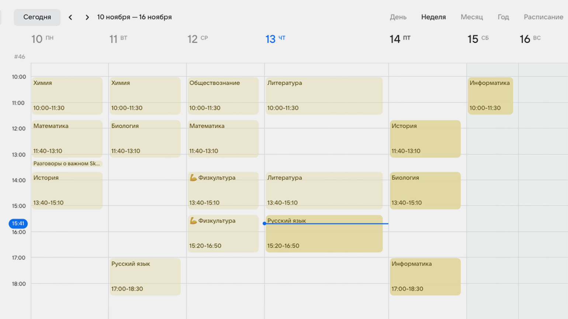Image resolution: width=568 pixels, height=319 pixels.
Task: Open the Расписание view
Action: point(543,17)
